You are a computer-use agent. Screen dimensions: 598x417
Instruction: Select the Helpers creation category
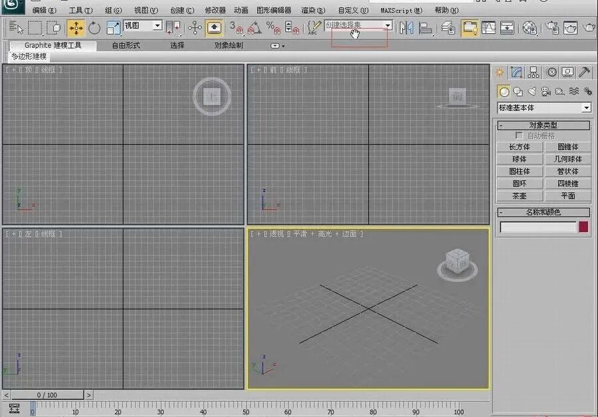point(560,92)
